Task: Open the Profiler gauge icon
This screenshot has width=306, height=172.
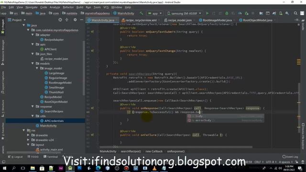Action: click(x=240, y=13)
